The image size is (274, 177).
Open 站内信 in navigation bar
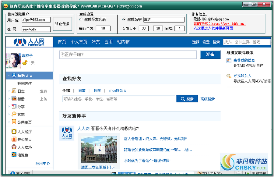click(123, 42)
